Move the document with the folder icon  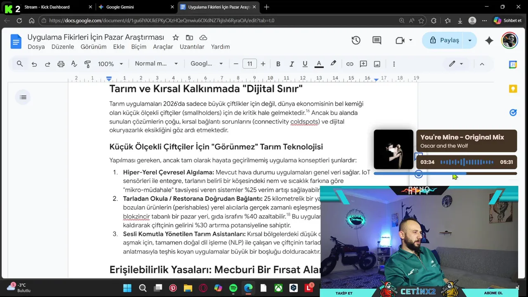[189, 38]
